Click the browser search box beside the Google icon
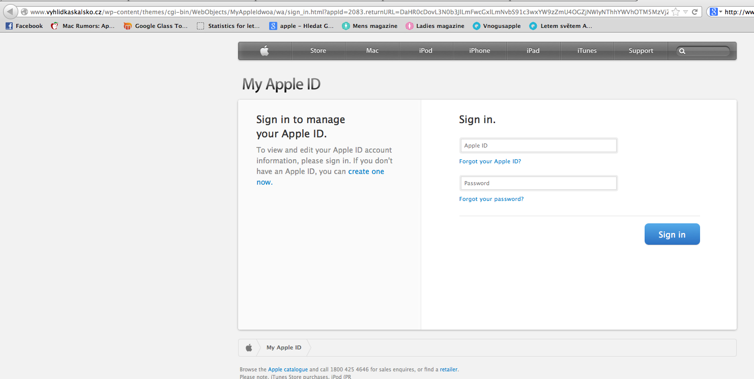 (739, 12)
